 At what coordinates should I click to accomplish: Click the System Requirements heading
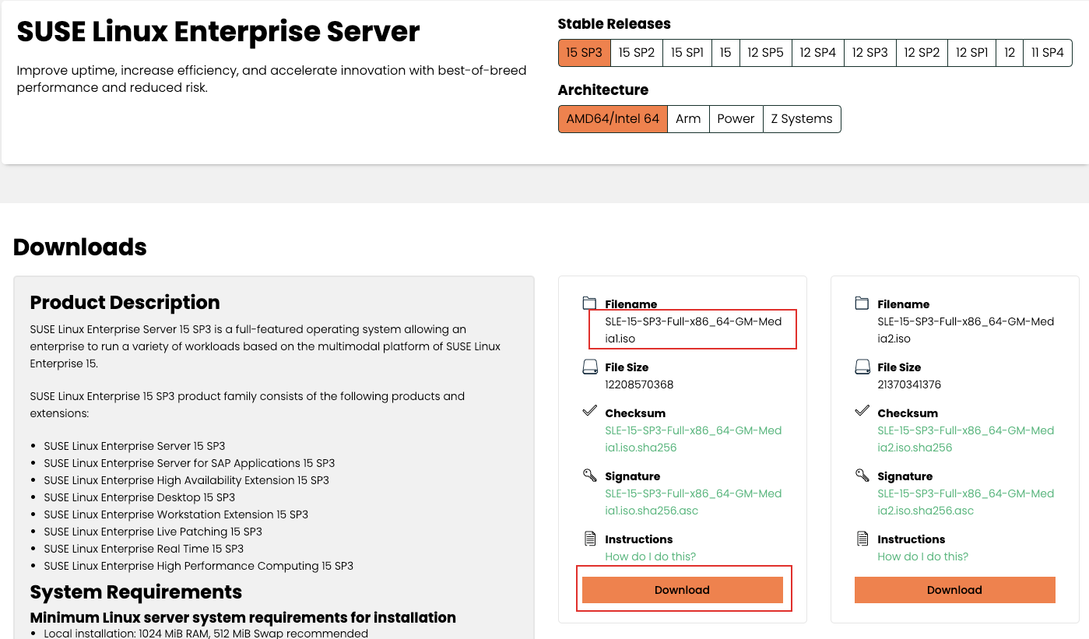pos(135,592)
